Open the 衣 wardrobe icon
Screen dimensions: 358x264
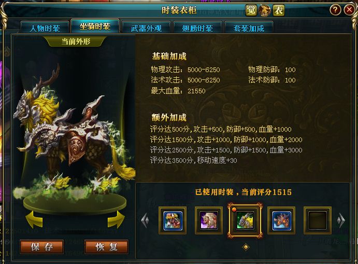tap(279, 10)
